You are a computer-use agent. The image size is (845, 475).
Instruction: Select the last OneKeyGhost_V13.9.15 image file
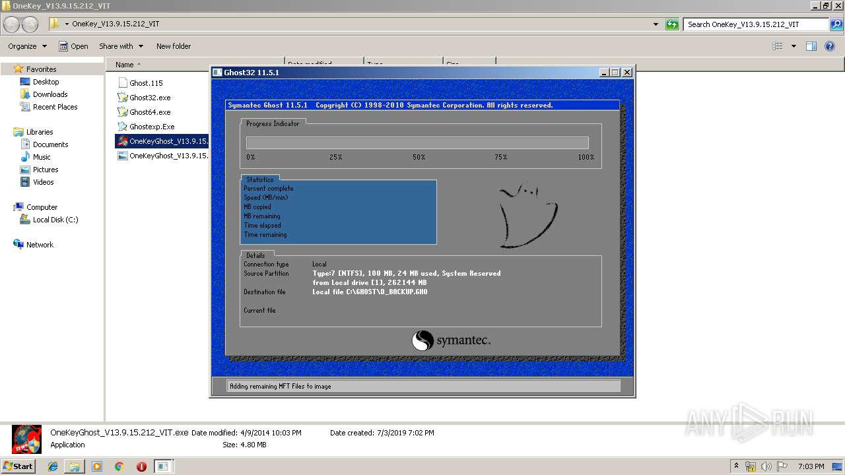tap(162, 156)
